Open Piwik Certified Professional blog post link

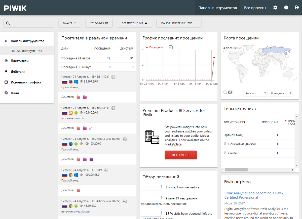point(254,195)
